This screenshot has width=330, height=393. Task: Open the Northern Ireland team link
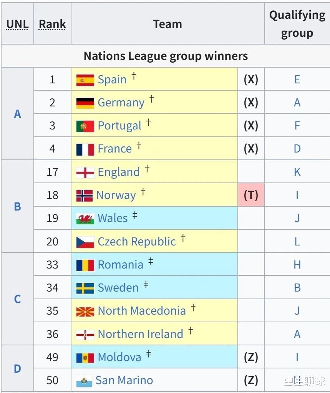pos(140,334)
